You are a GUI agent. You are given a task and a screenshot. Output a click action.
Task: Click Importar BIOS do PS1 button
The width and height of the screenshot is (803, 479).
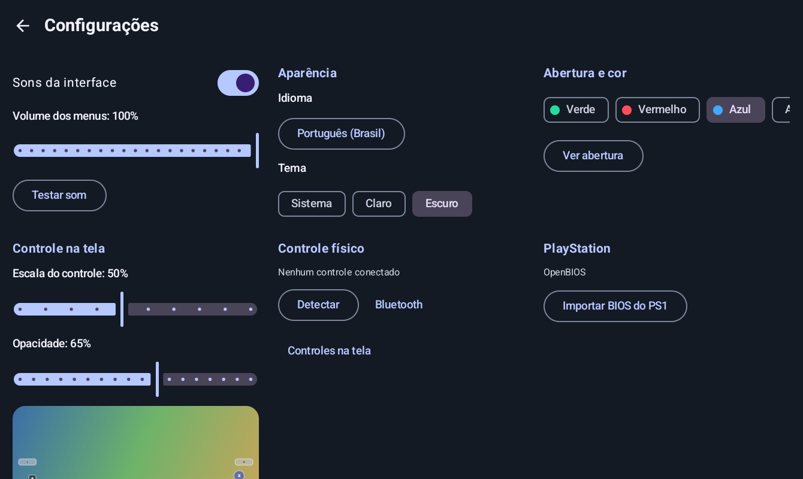click(x=615, y=306)
